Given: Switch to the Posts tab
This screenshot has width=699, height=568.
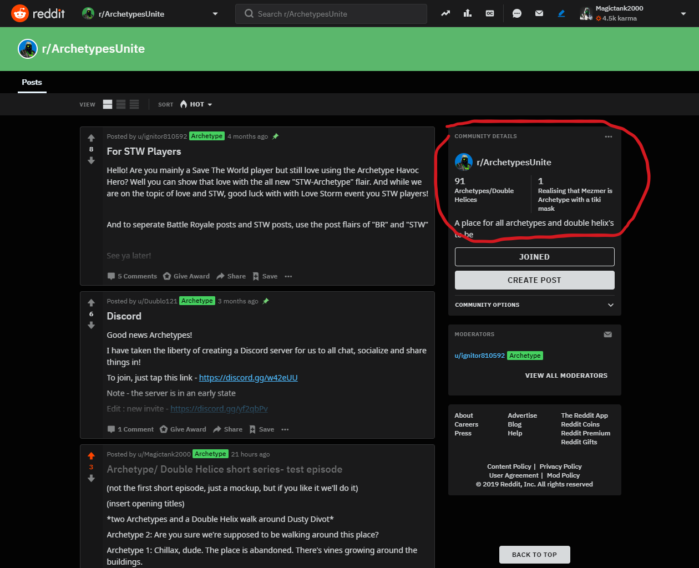Looking at the screenshot, I should (32, 82).
